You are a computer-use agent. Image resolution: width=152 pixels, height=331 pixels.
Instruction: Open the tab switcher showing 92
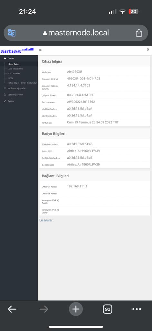click(x=108, y=309)
